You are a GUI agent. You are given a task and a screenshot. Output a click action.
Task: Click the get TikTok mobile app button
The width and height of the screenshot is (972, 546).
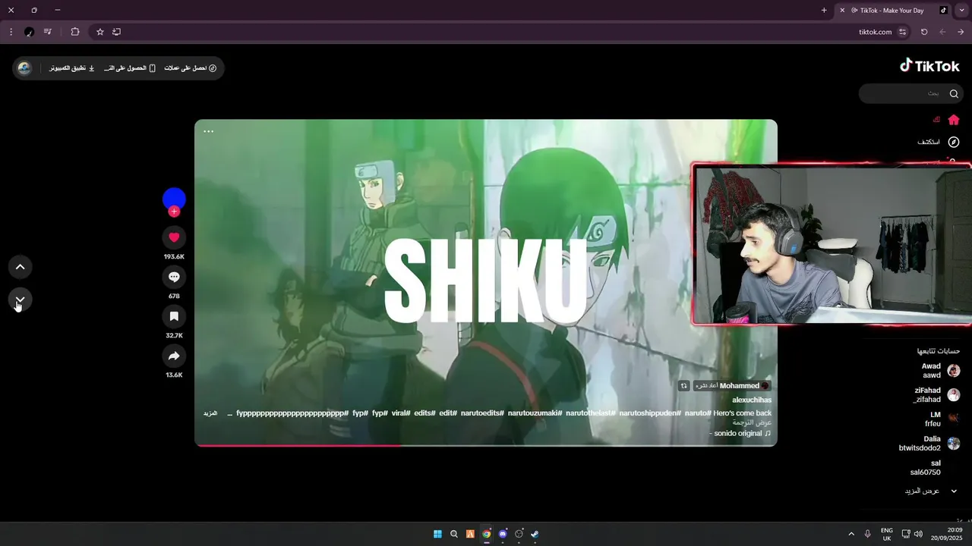point(130,68)
